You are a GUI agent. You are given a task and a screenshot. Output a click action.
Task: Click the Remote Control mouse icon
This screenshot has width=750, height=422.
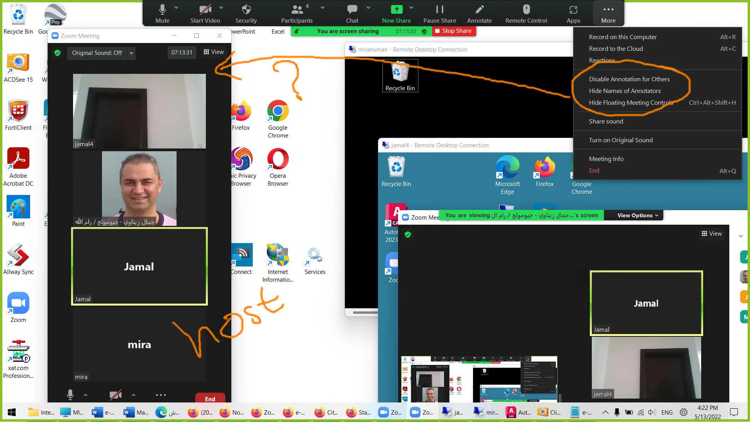[x=526, y=9]
